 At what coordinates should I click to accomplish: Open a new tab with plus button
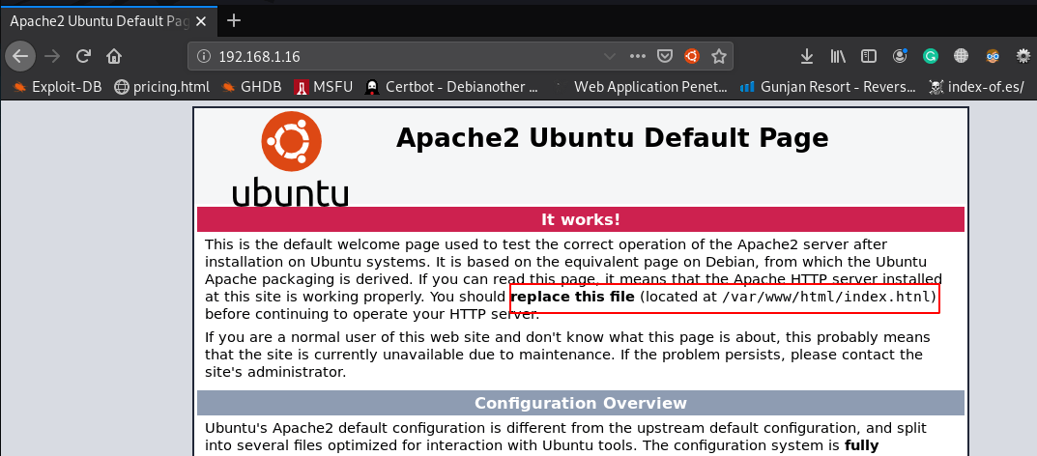click(233, 20)
